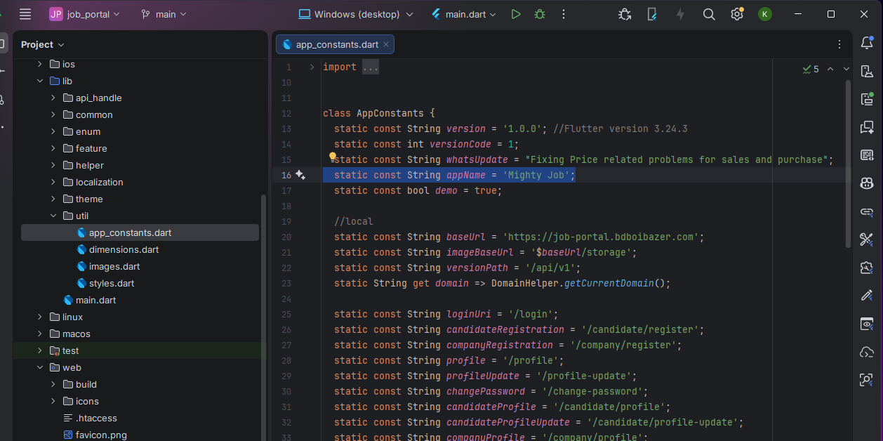Click DomainHelper on line 23
Viewport: 883px width, 441px height.
(524, 283)
